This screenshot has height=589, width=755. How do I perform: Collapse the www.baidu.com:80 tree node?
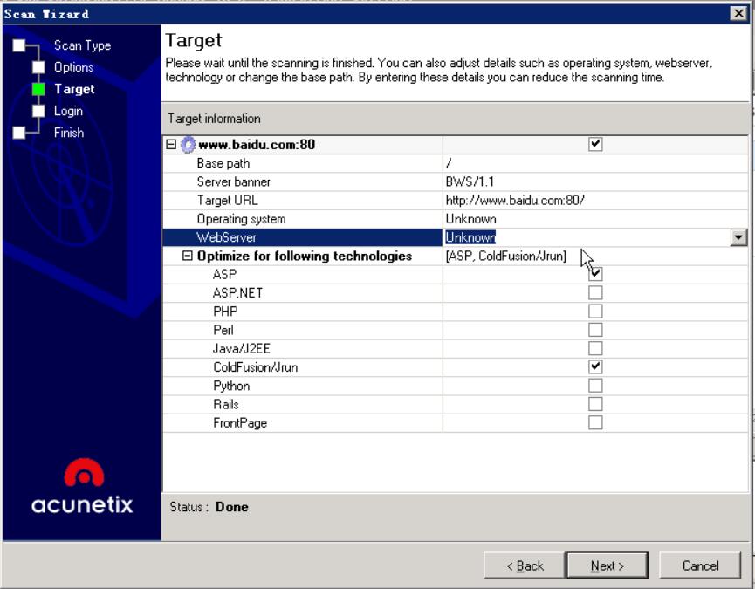point(171,144)
